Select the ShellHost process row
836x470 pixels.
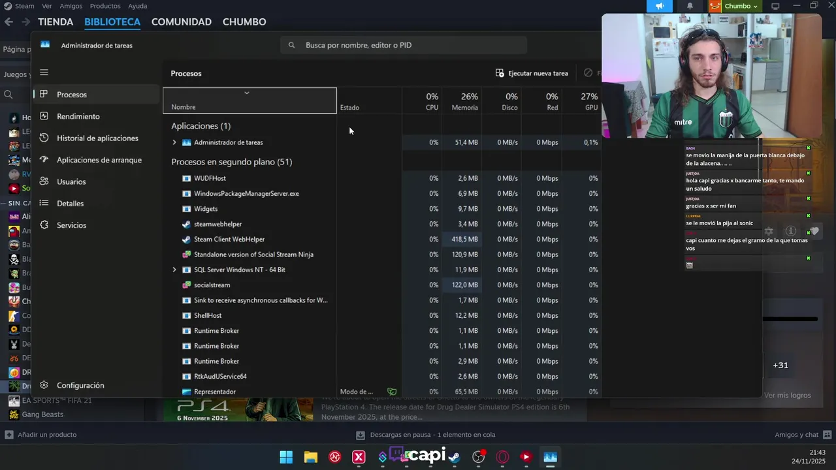coord(382,315)
